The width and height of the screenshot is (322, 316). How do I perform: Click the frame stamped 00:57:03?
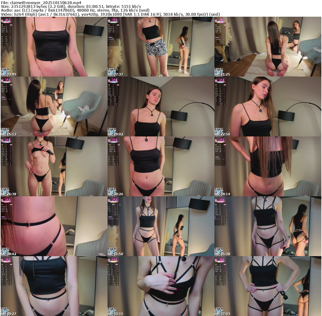point(268,286)
